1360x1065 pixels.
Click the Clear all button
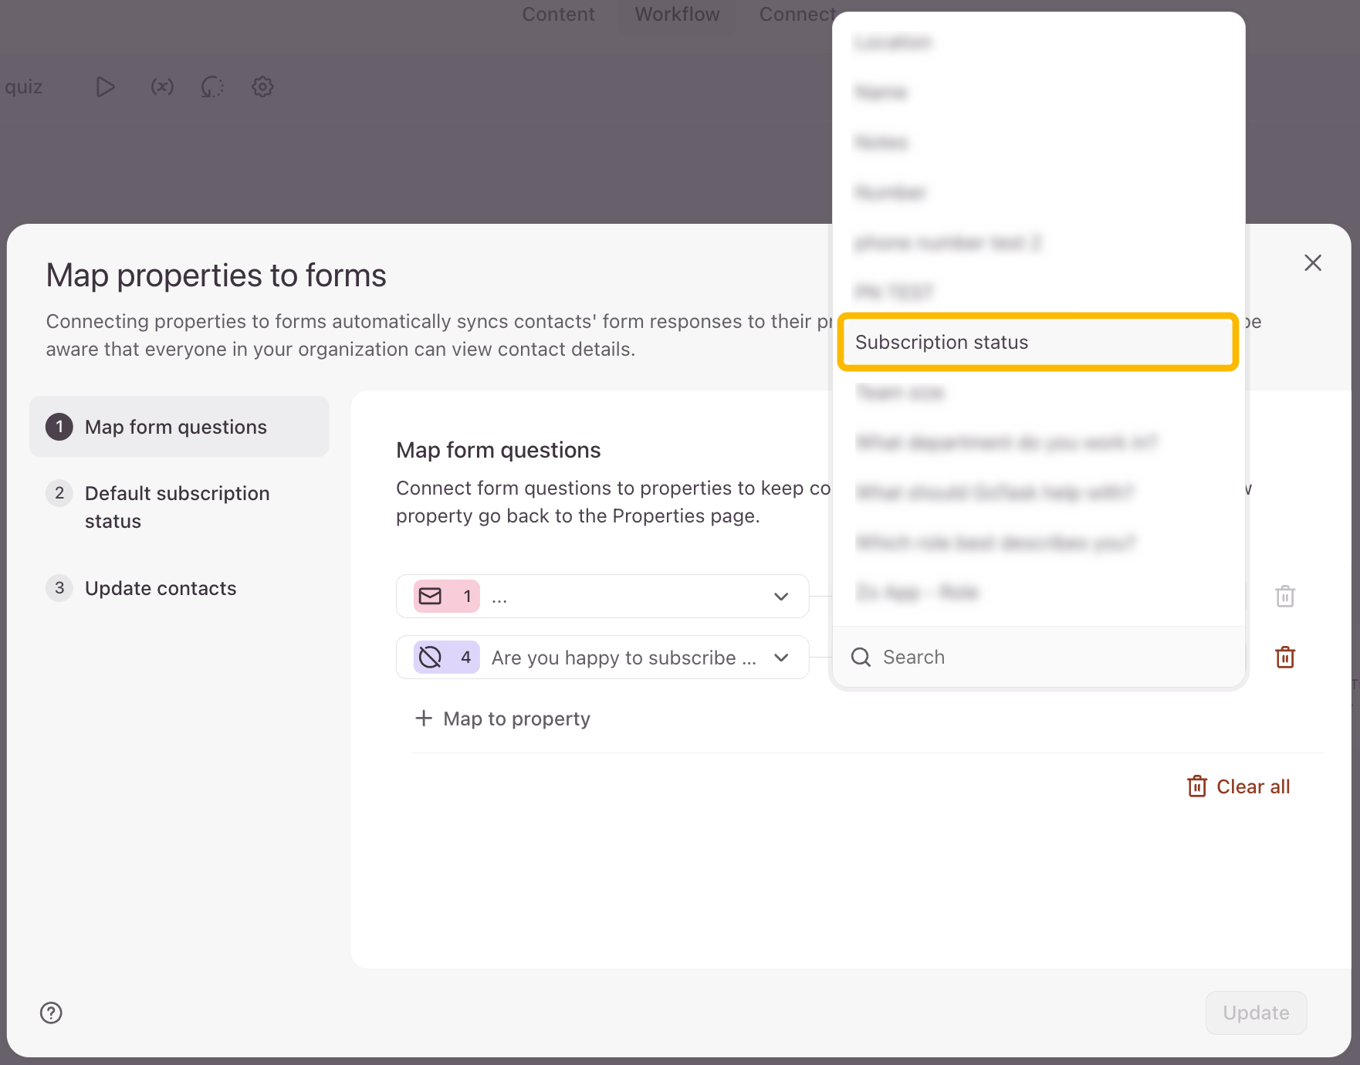coord(1238,786)
